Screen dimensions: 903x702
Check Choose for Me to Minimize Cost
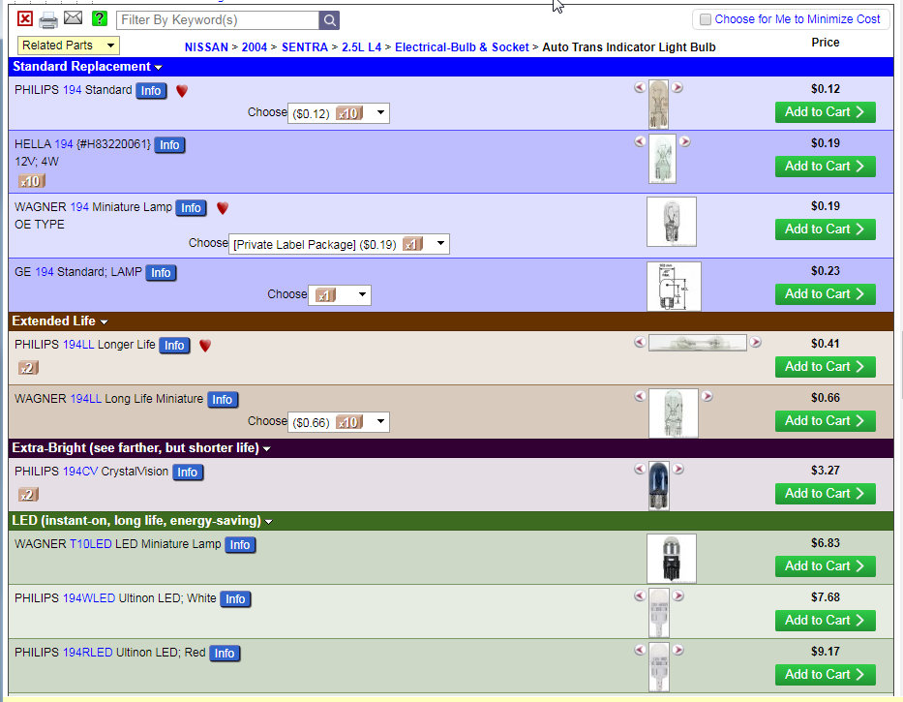click(705, 19)
